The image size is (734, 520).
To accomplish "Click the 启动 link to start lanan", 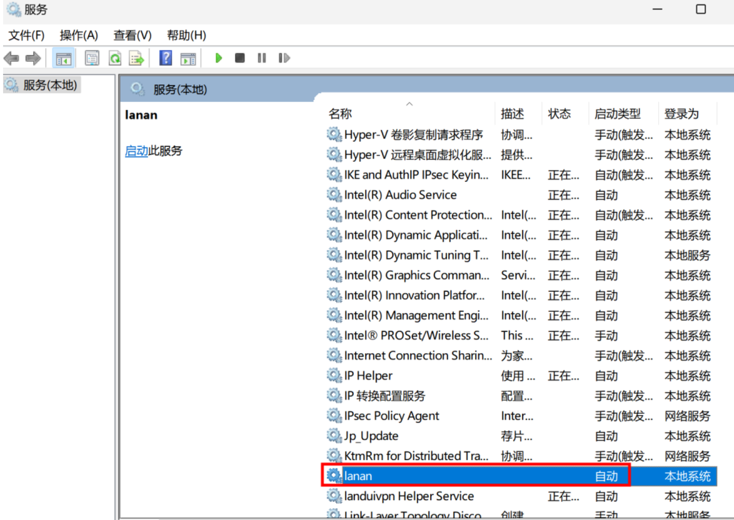I will pyautogui.click(x=136, y=151).
